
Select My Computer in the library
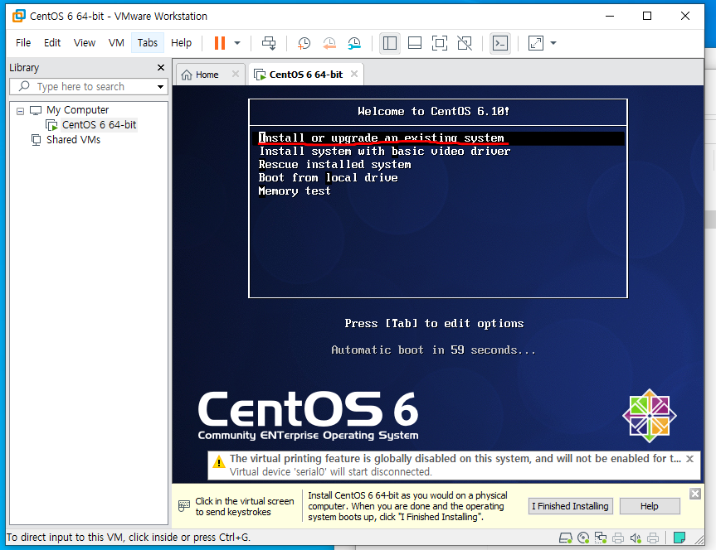[x=78, y=110]
